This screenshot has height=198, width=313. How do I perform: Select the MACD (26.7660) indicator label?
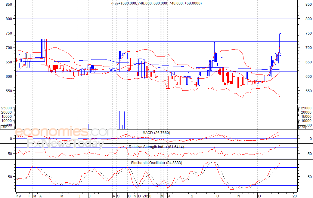pyautogui.click(x=156, y=133)
